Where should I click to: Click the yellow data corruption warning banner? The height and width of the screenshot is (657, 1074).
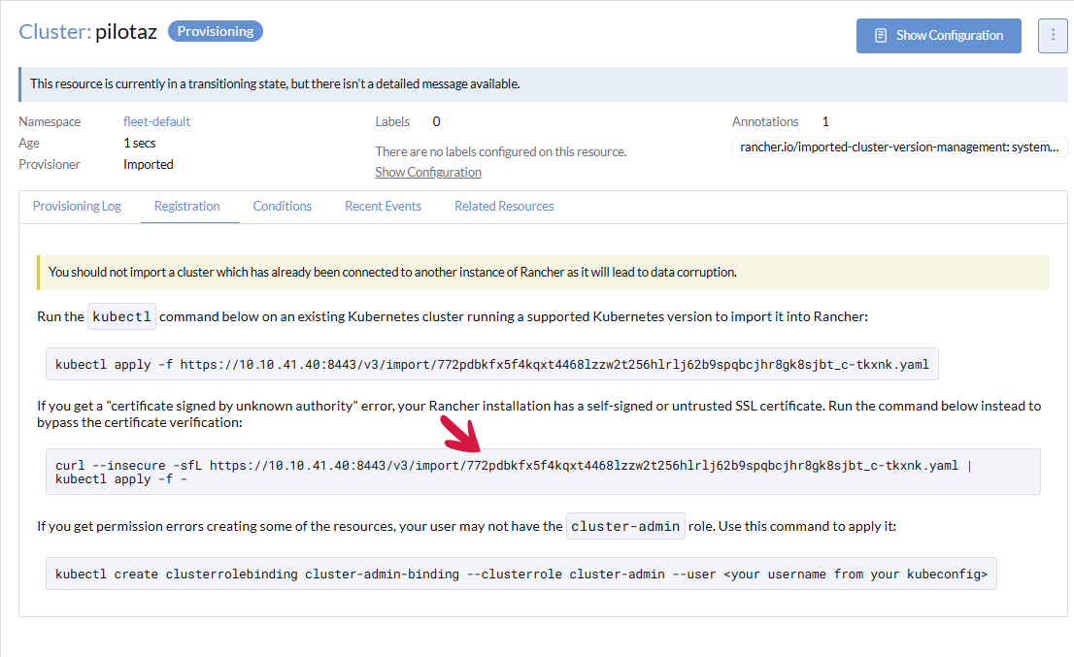tap(544, 273)
